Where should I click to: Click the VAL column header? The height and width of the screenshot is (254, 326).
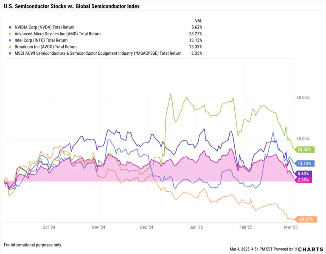click(x=198, y=20)
